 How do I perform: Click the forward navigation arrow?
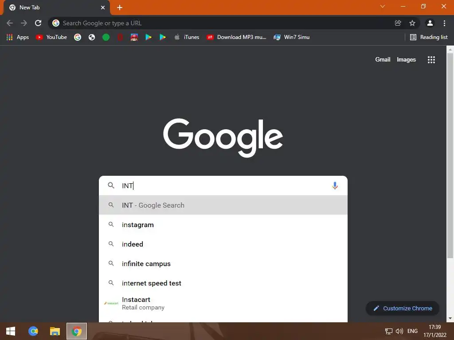click(x=24, y=23)
